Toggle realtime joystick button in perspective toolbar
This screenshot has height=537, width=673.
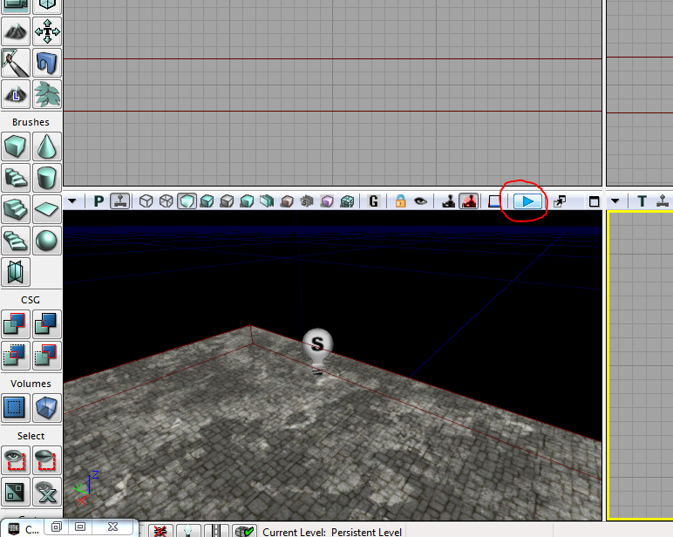click(449, 201)
